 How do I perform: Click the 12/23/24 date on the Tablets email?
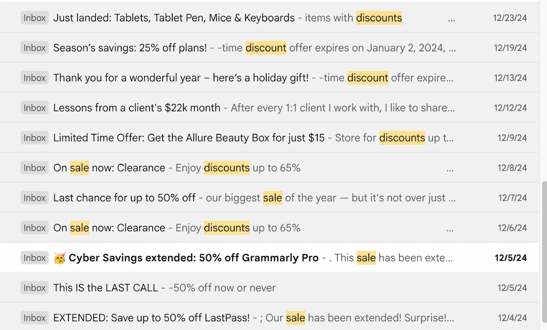(510, 18)
